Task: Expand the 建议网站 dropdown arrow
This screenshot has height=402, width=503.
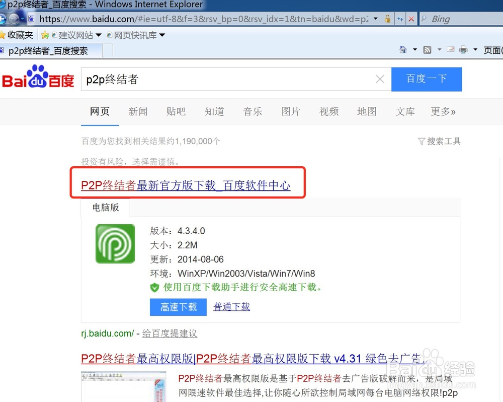Action: click(x=99, y=35)
